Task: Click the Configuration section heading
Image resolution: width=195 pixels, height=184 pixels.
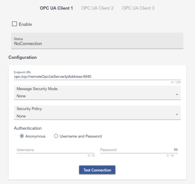Action: point(22,57)
